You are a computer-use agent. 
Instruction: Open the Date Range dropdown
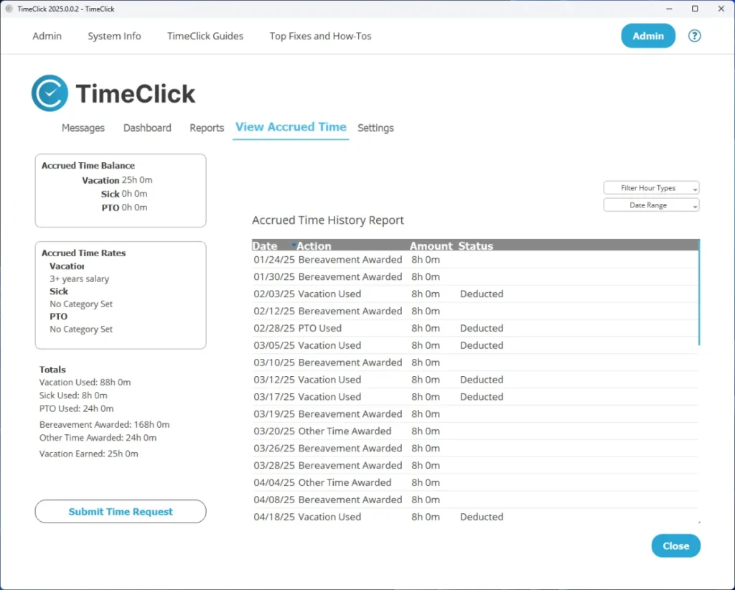(651, 205)
